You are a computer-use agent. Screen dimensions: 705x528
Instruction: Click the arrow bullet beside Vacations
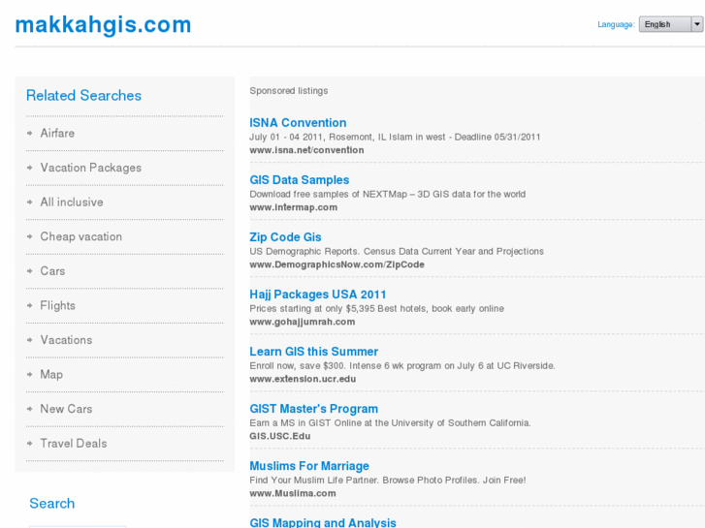[x=30, y=340]
